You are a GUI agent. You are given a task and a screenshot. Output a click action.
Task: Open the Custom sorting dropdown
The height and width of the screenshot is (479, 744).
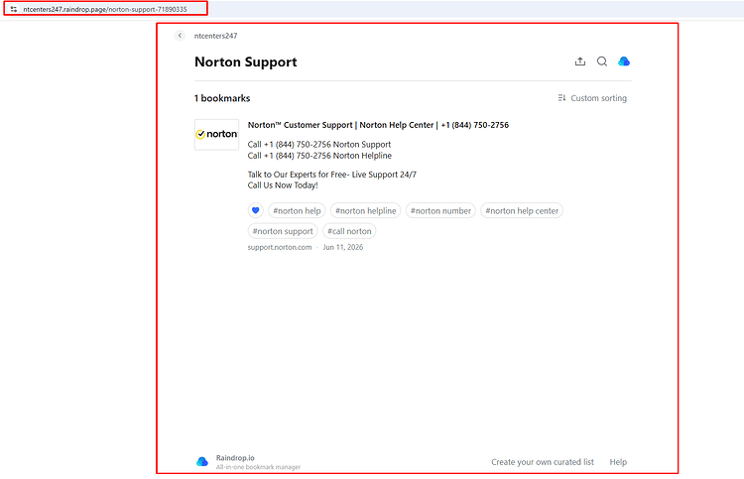[592, 98]
